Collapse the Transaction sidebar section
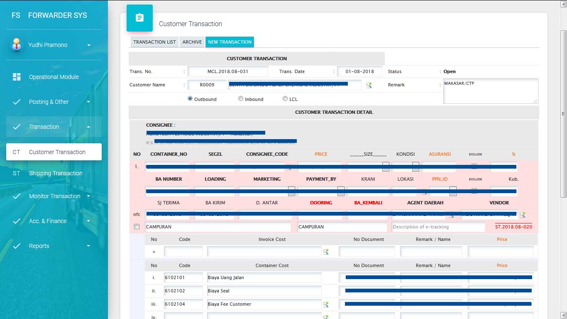Image resolution: width=567 pixels, height=319 pixels. pos(54,127)
